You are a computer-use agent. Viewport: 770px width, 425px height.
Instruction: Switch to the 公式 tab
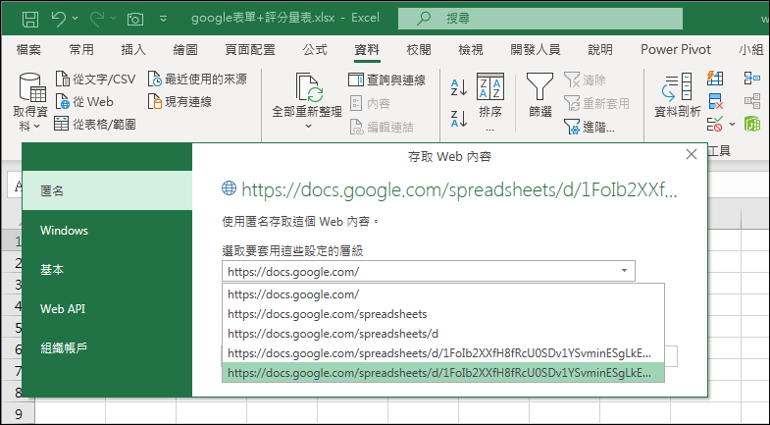point(315,50)
